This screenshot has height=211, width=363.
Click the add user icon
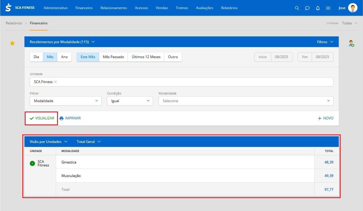coord(351,43)
